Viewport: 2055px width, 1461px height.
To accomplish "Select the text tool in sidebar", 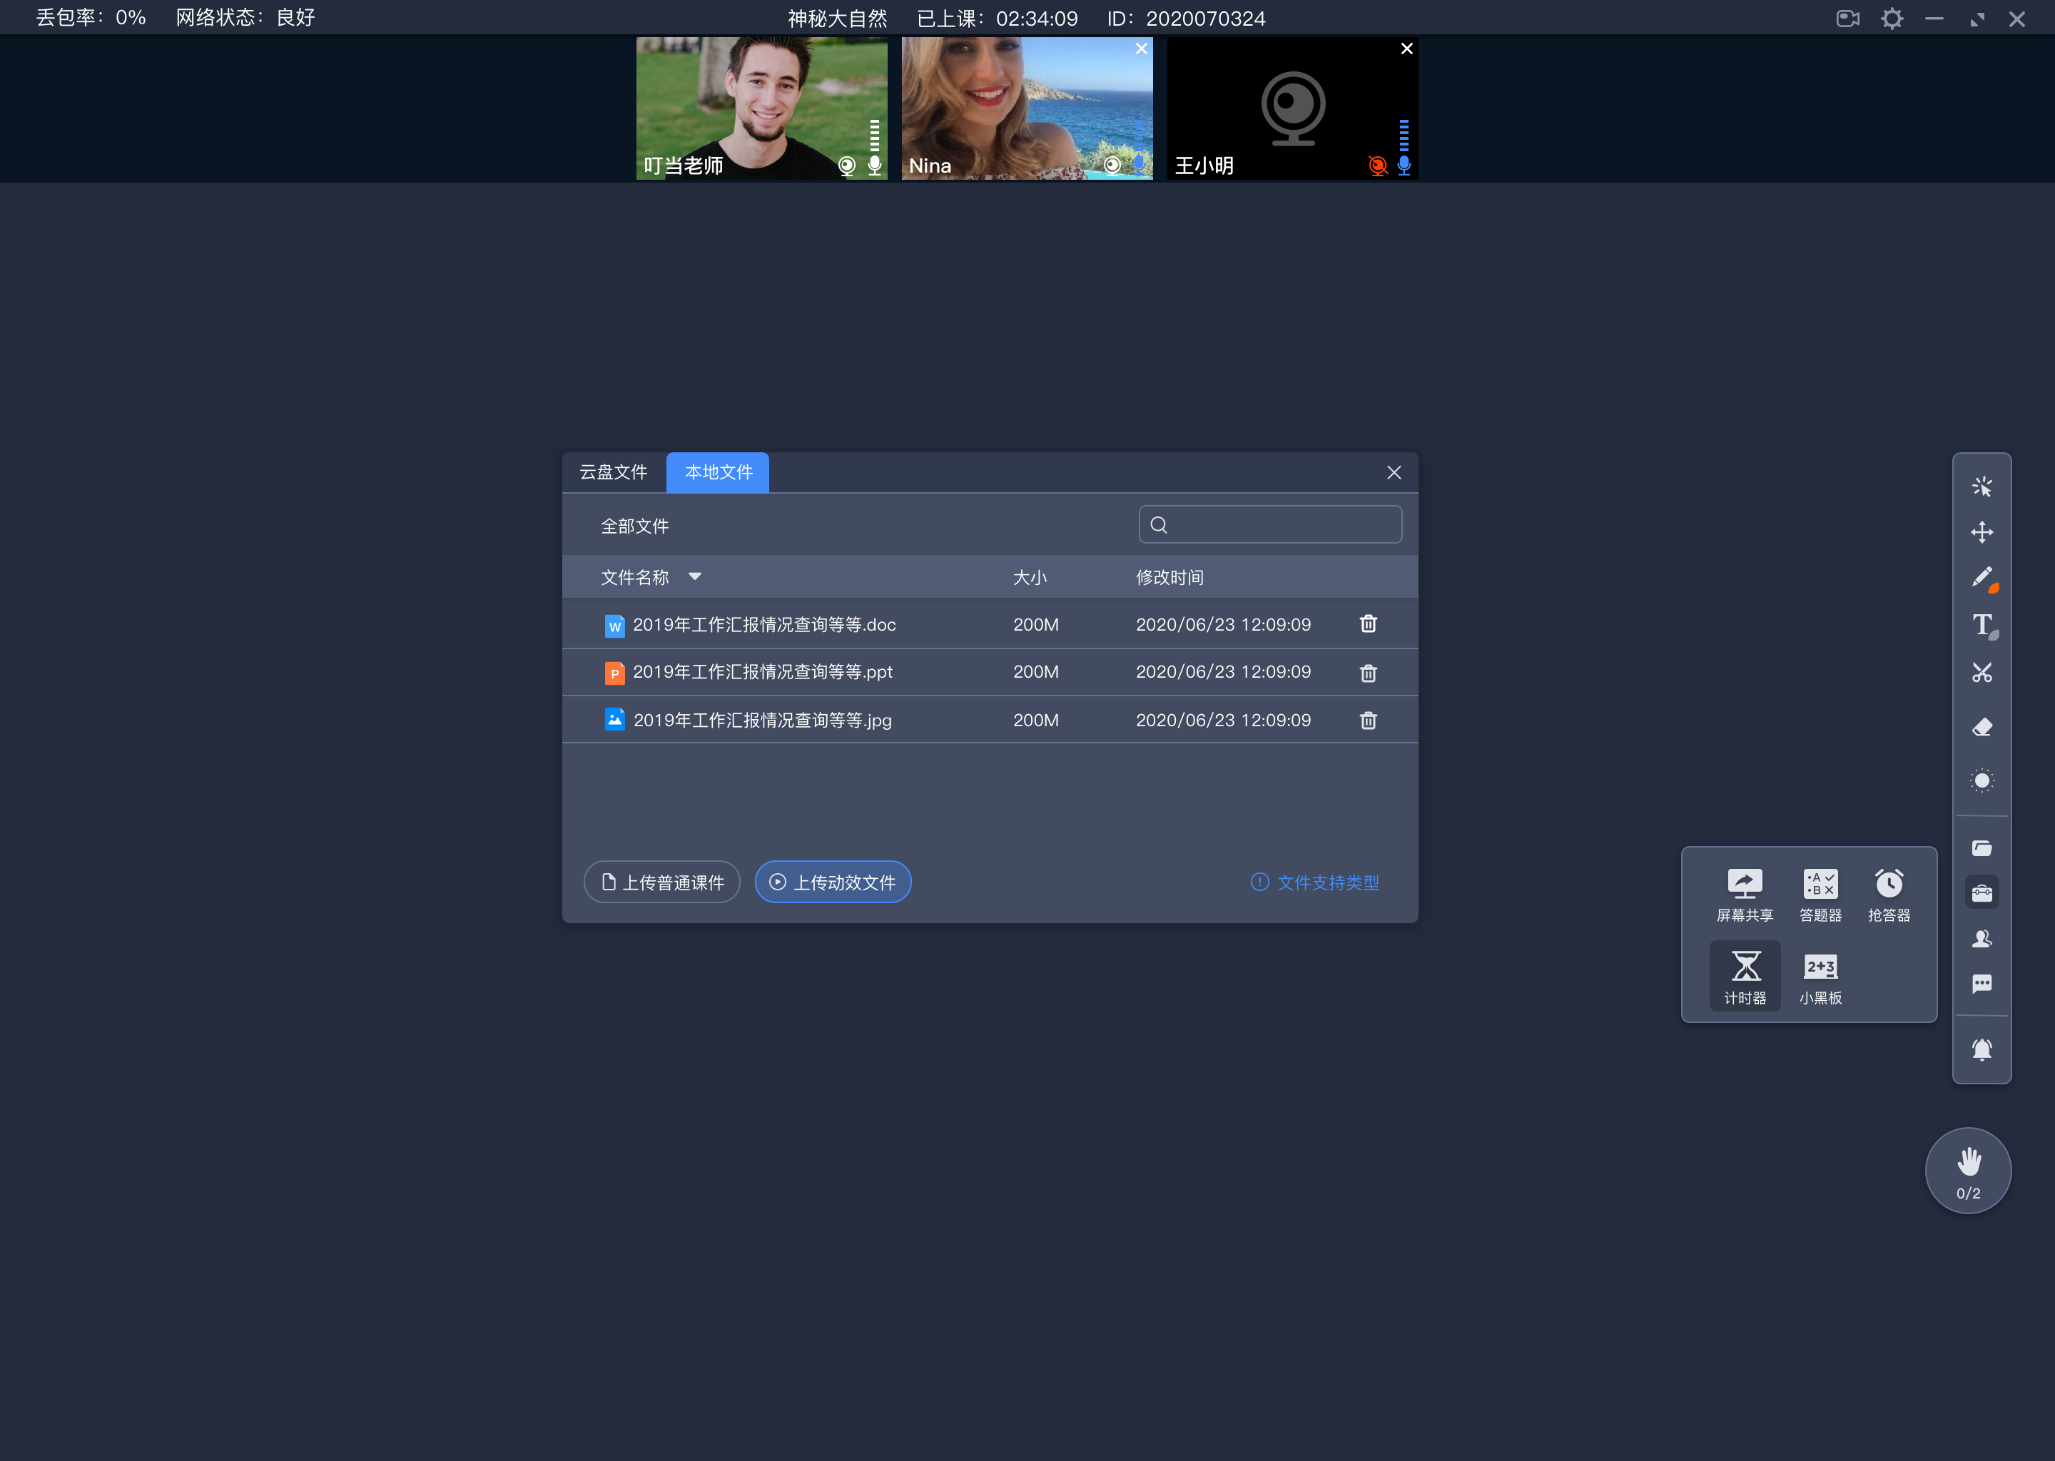I will click(1984, 624).
